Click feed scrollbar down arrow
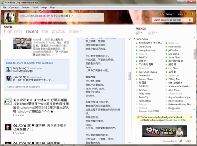 pos(129,142)
